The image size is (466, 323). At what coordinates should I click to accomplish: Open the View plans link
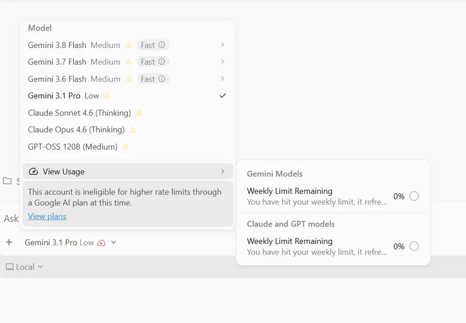coord(47,216)
